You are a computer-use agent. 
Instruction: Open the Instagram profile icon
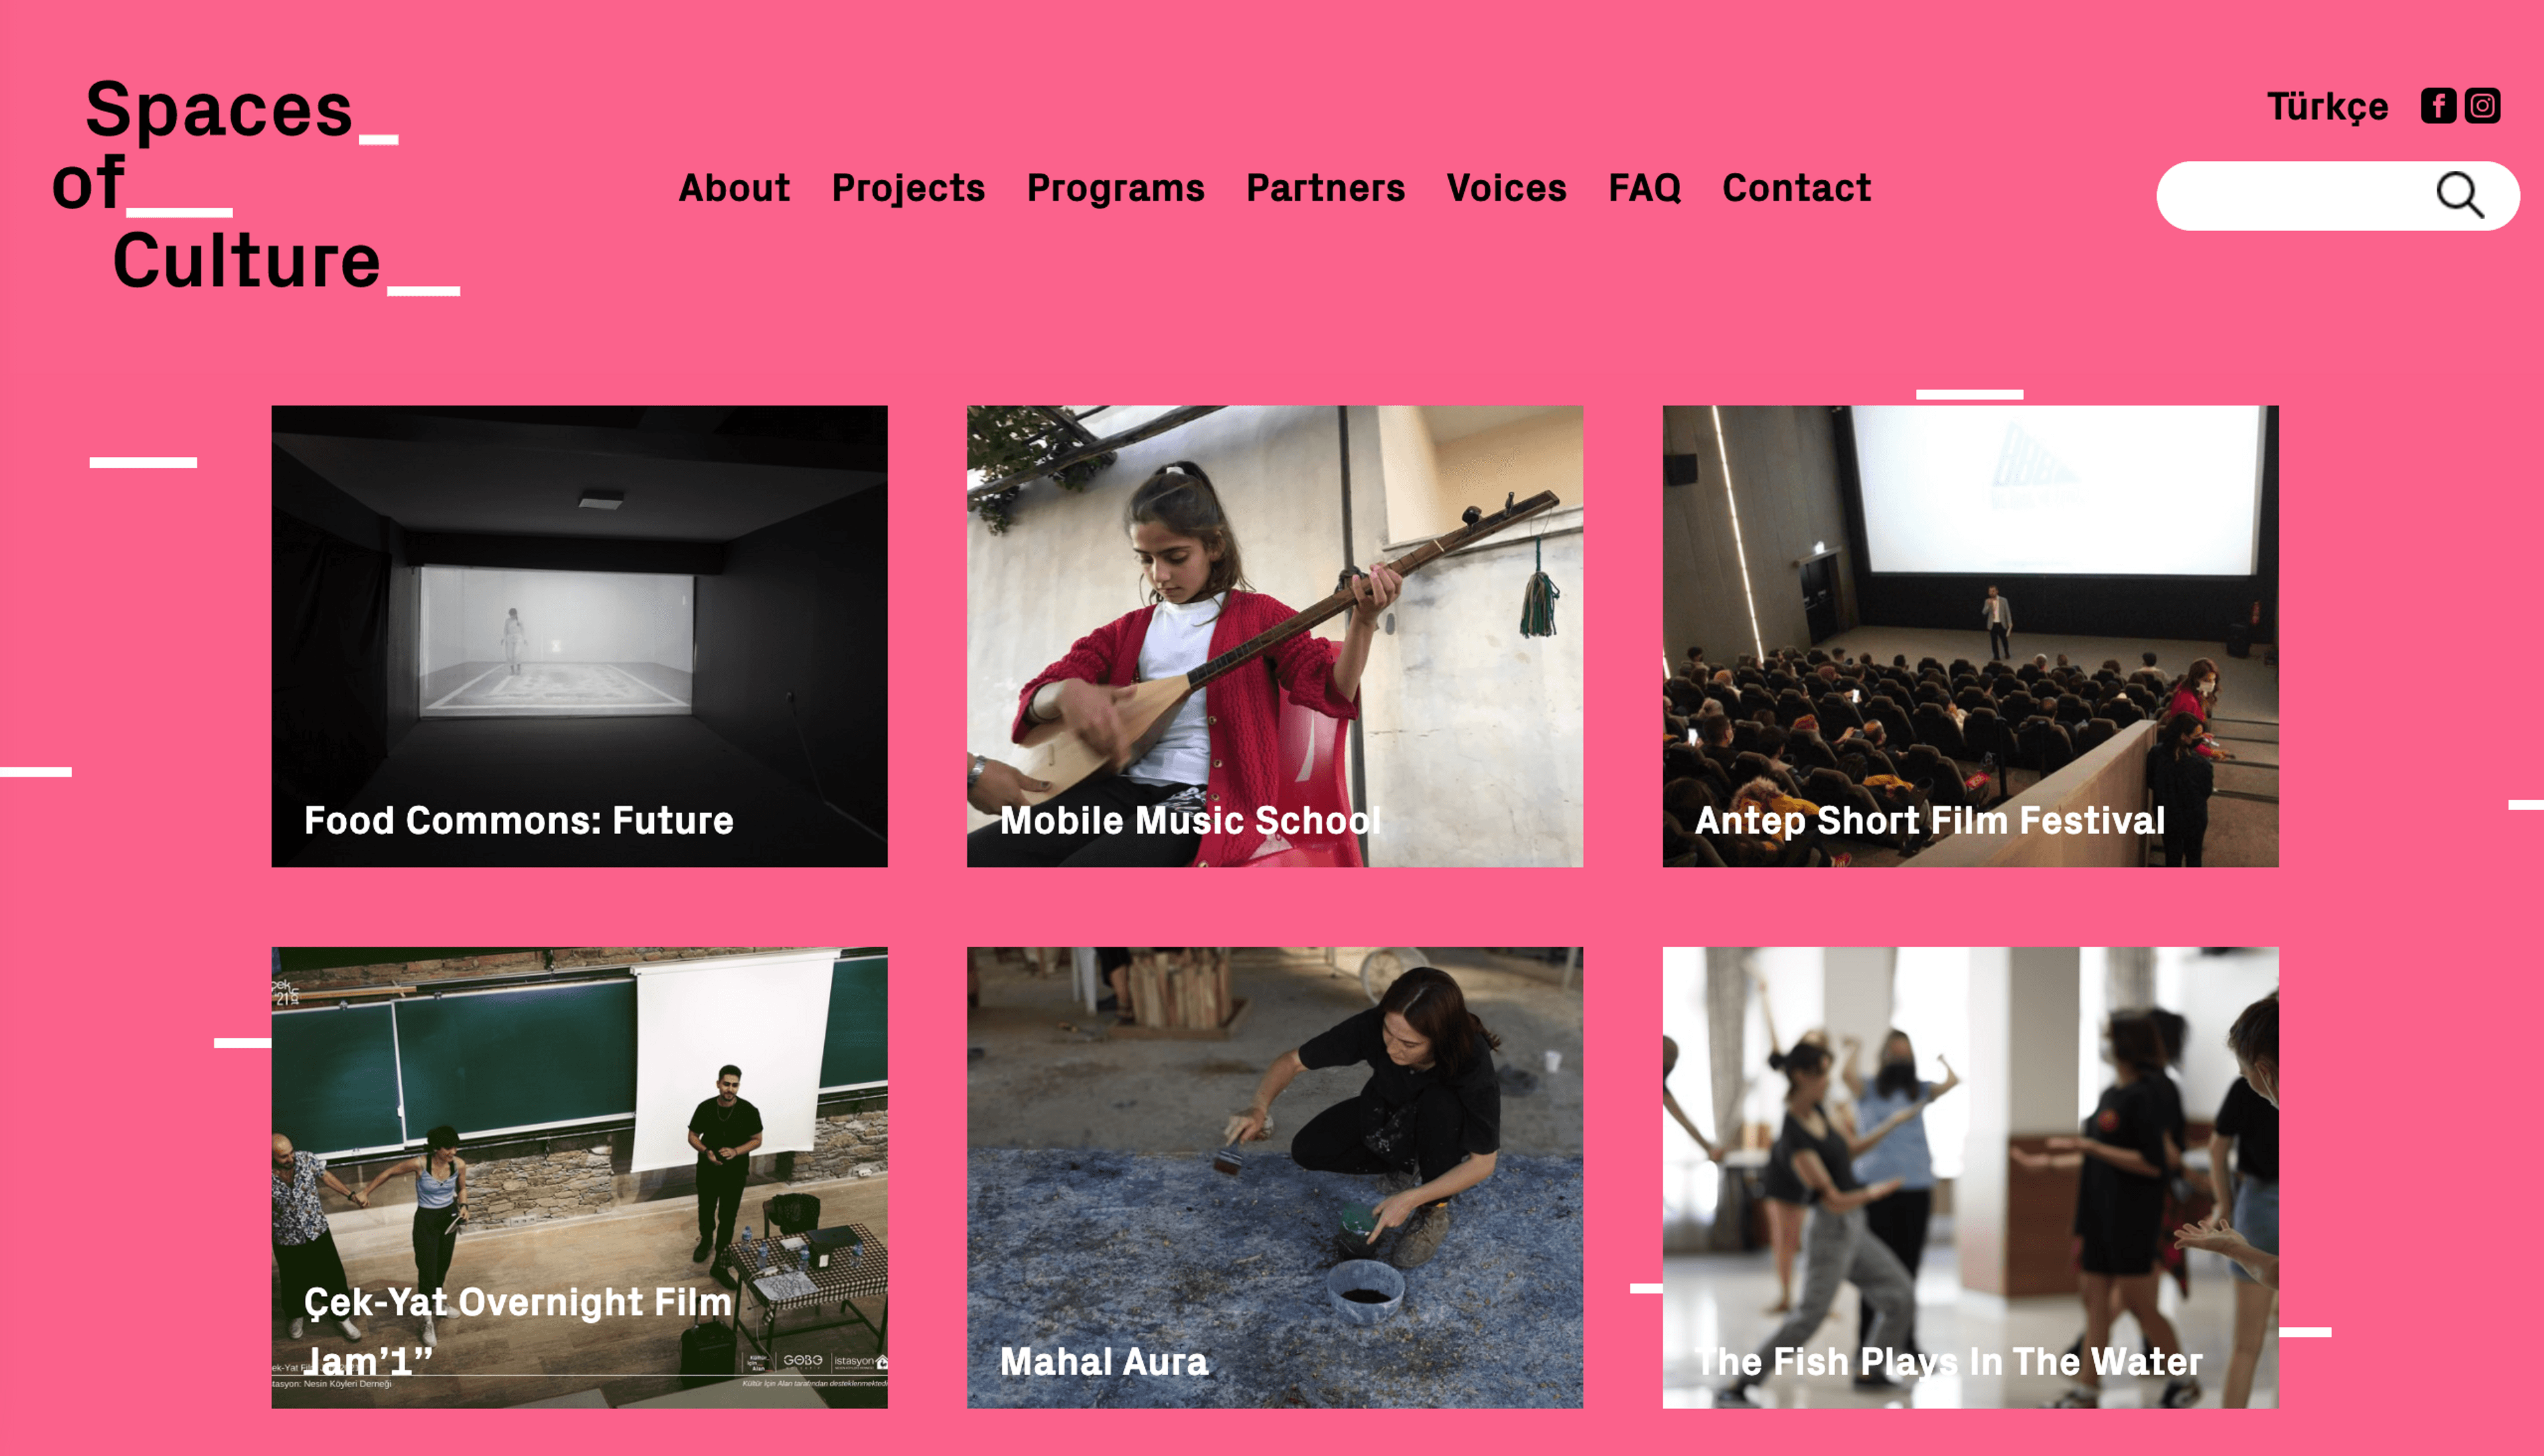coord(2482,106)
